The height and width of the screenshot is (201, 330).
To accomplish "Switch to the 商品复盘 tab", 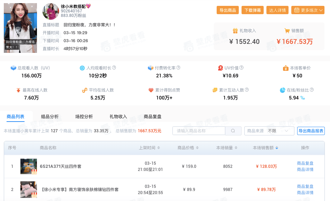I will click(x=152, y=117).
